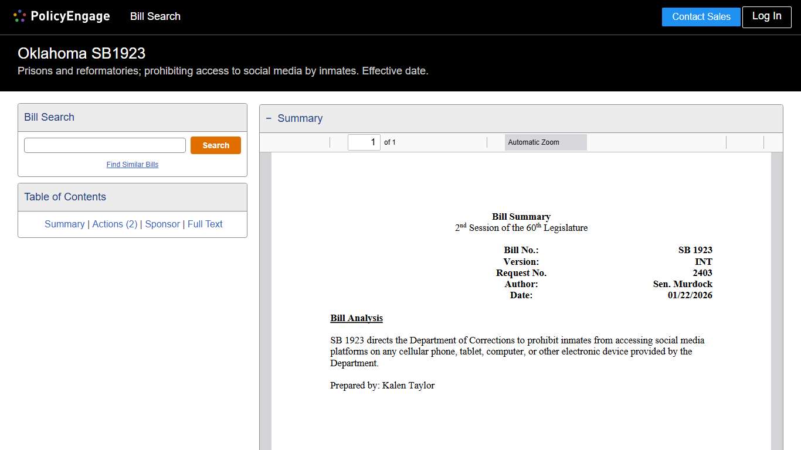Open the Find Similar Bills link
This screenshot has height=450, width=801.
133,165
